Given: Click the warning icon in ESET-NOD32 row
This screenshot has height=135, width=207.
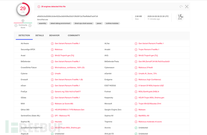Looking at the screenshot, I should pos(136,85).
